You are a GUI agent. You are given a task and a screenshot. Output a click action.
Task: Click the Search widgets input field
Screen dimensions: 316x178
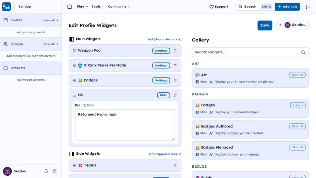point(250,53)
